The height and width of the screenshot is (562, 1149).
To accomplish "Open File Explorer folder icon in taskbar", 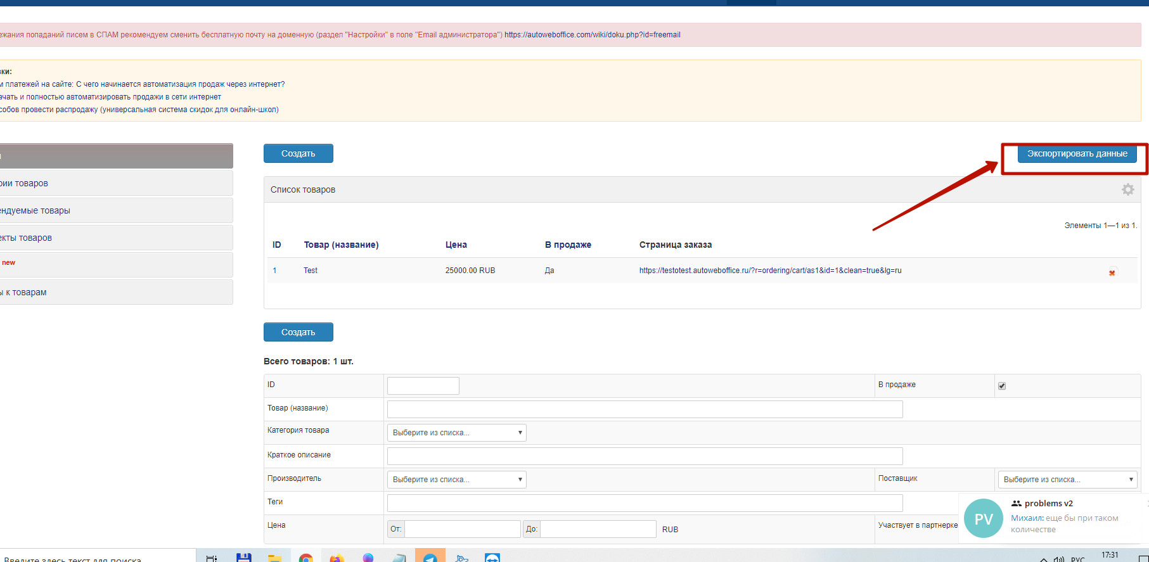I will click(274, 558).
